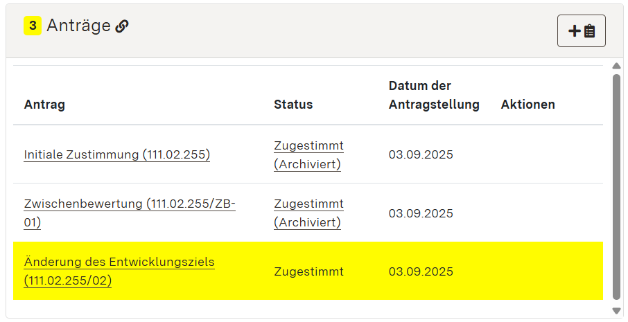Click the Status column header
Viewport: 628px width, 322px height.
point(293,105)
